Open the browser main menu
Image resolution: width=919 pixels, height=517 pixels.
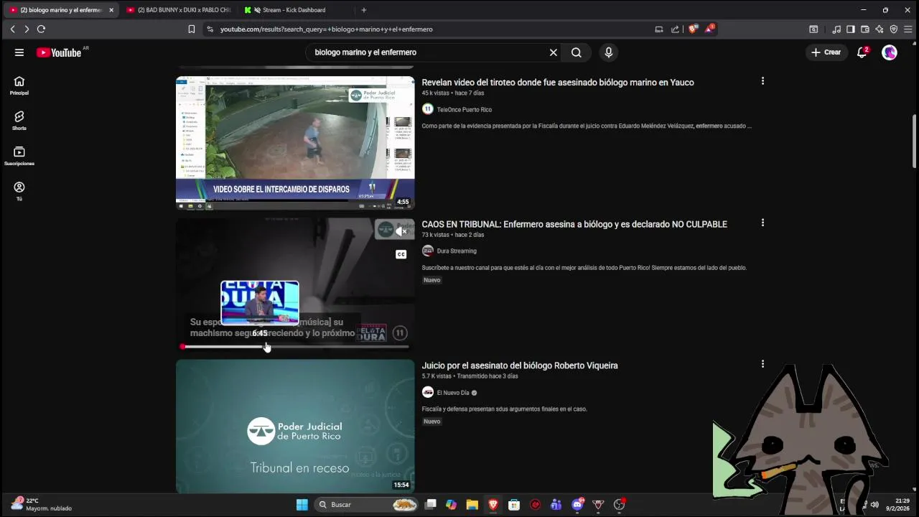pyautogui.click(x=908, y=29)
